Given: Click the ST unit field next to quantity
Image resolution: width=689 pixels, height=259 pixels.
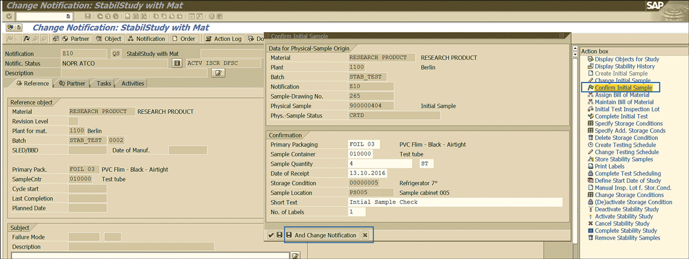Looking at the screenshot, I should pos(426,164).
